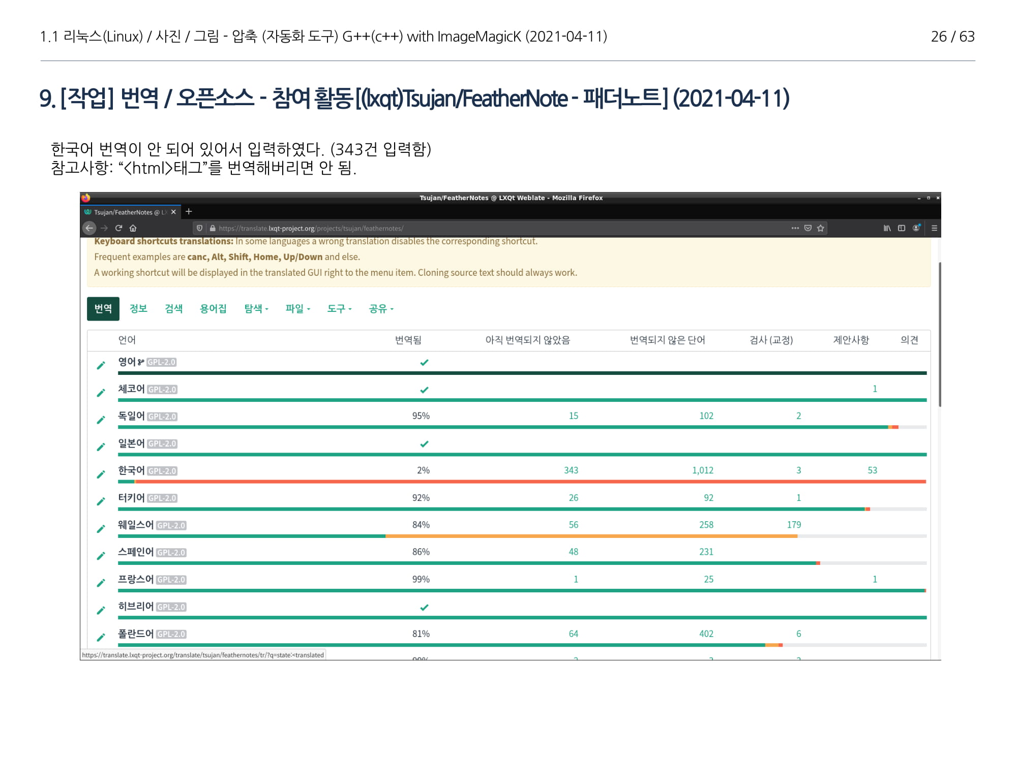
Task: Click the pencil edit icon for 프랑스어
Action: pyautogui.click(x=101, y=583)
